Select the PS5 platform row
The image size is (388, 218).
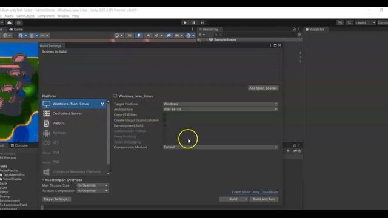74,162
